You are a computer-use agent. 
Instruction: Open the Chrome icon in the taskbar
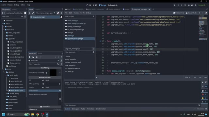(x=38, y=114)
